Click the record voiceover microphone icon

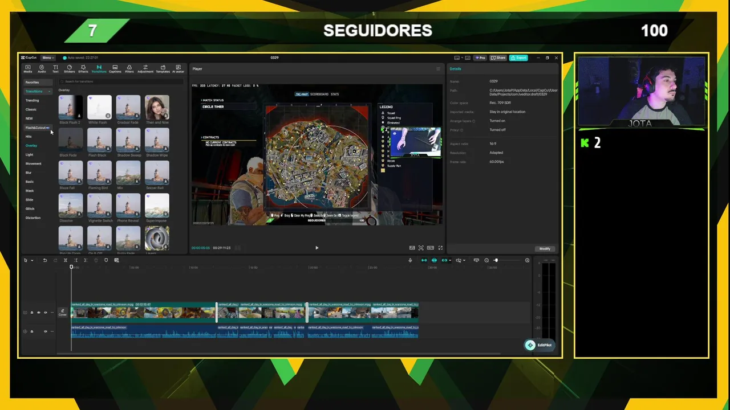[410, 260]
